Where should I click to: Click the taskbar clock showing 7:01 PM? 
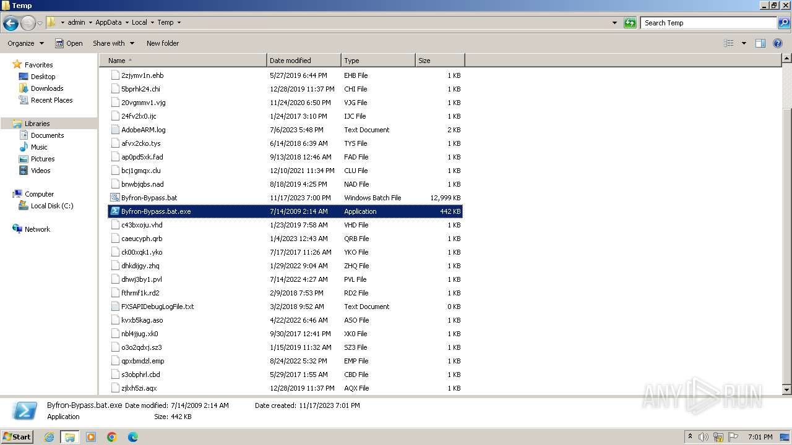tap(760, 437)
